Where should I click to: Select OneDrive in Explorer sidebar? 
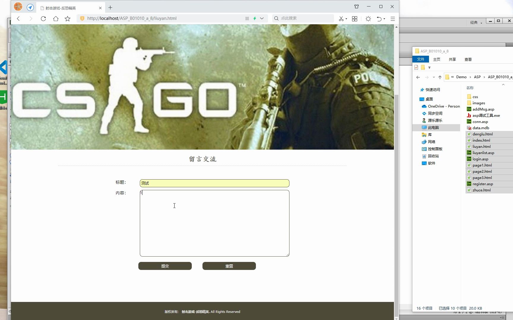[441, 106]
